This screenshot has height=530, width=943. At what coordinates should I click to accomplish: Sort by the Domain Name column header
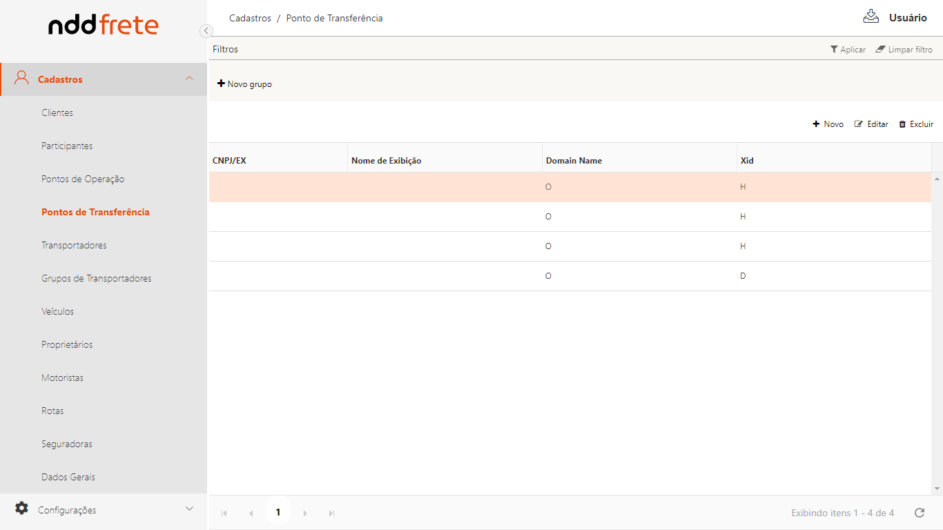click(x=574, y=161)
